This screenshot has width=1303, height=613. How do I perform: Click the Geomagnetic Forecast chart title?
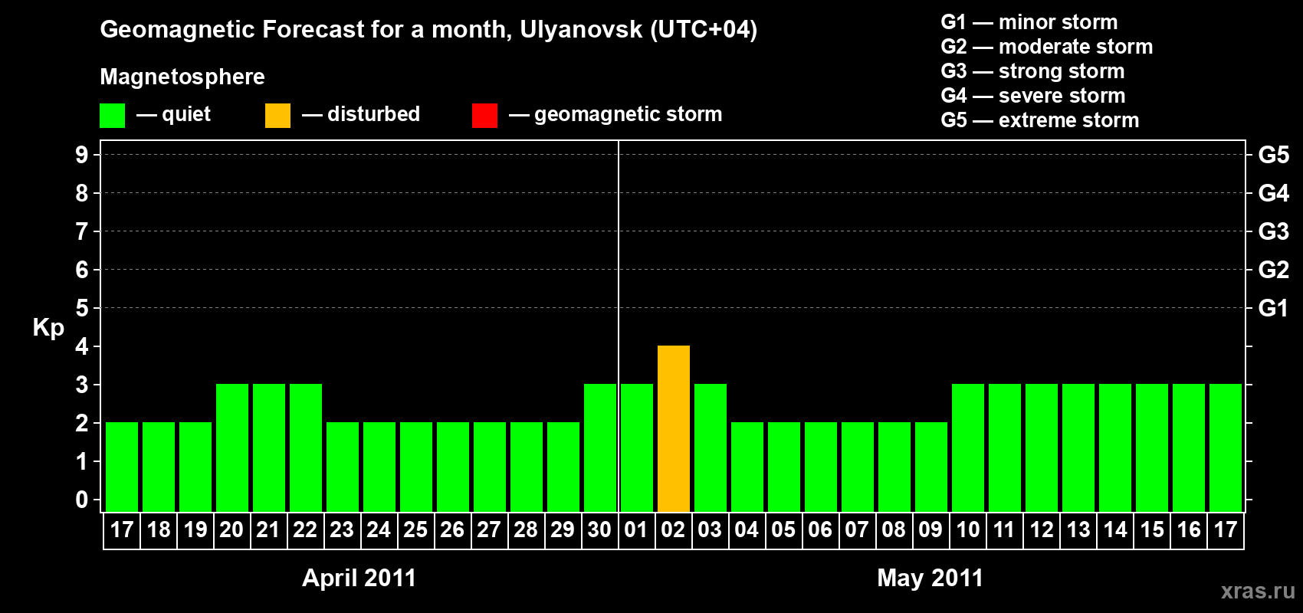coord(428,30)
